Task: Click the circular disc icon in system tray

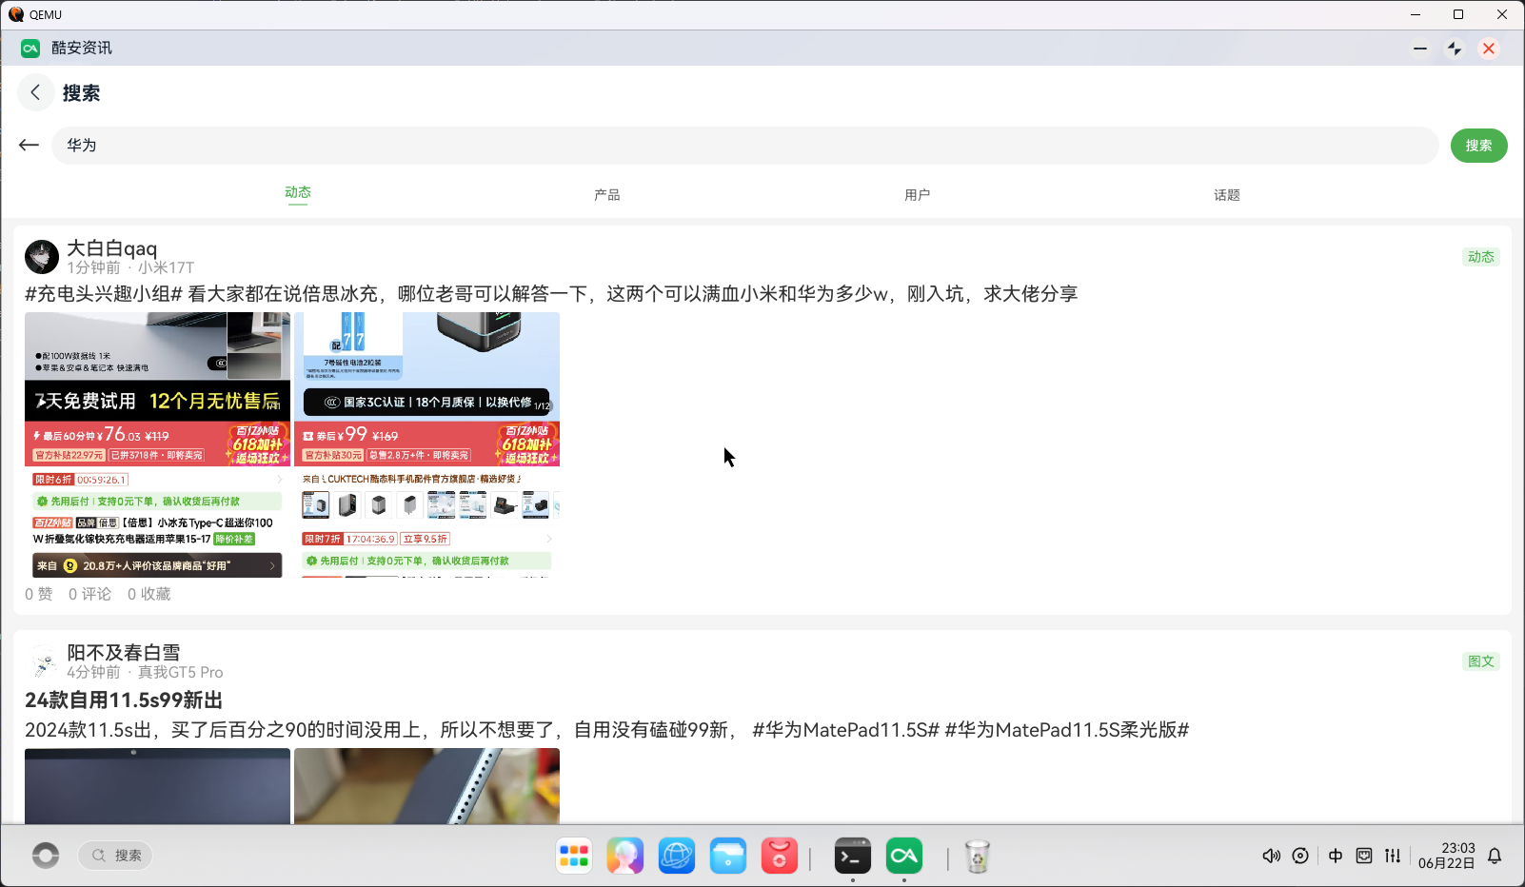Action: tap(1300, 856)
